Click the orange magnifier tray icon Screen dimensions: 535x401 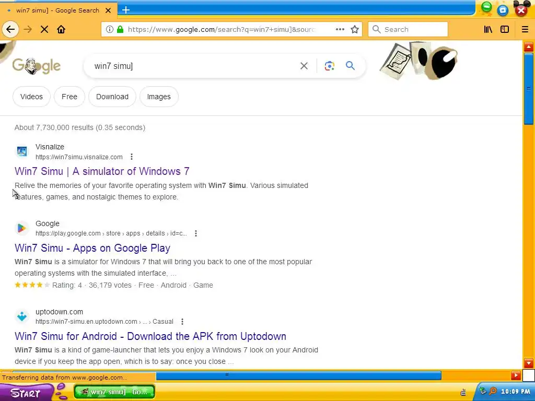pyautogui.click(x=493, y=391)
